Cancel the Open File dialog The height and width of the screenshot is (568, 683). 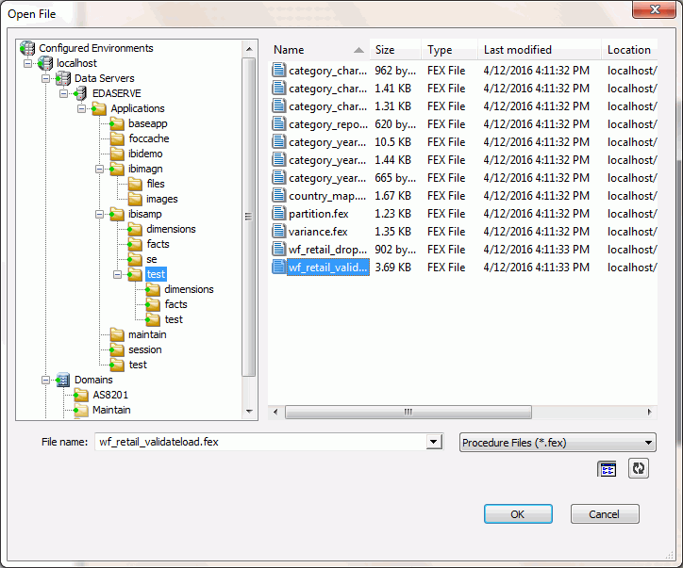(605, 514)
